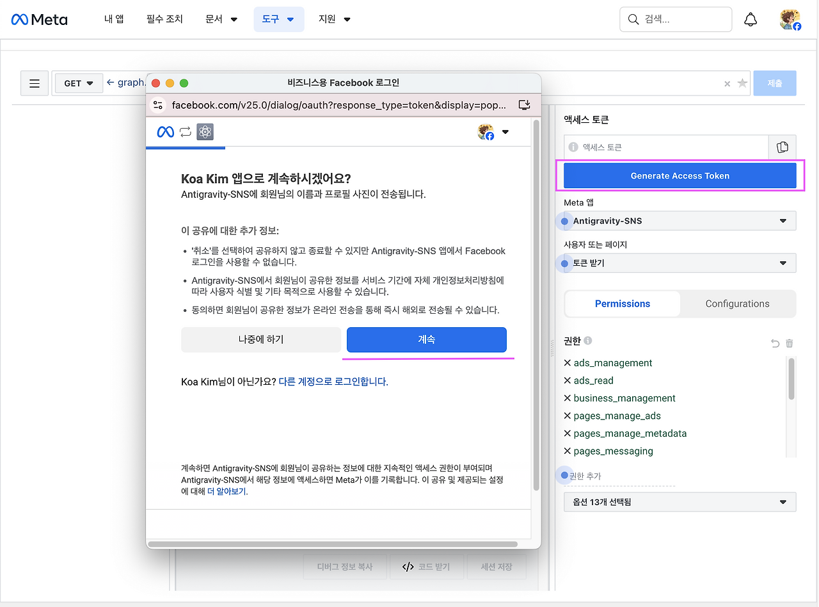
Task: Click the Generate Access Token button
Action: (680, 175)
